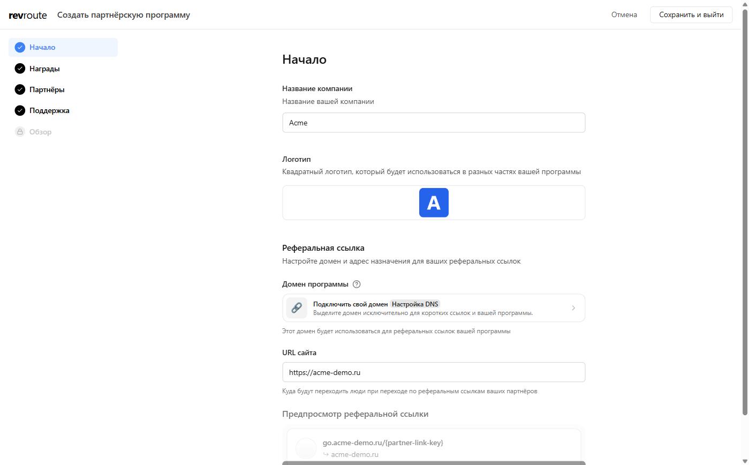Click the Реферальная ссылка heading

[323, 248]
